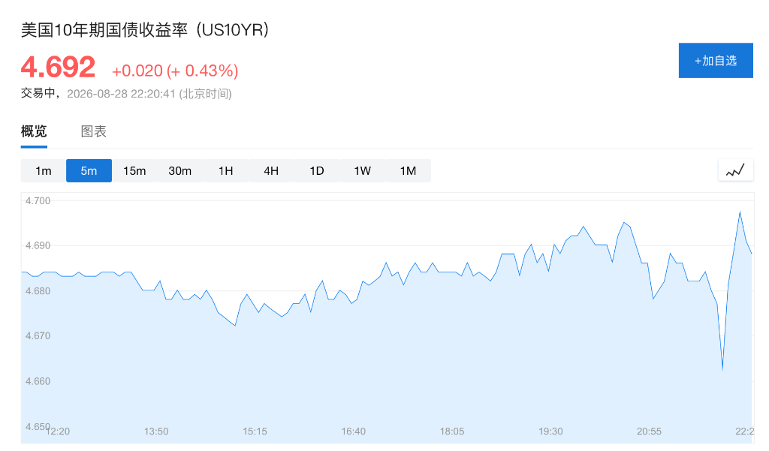Click the 4.700 yield axis label

[38, 200]
